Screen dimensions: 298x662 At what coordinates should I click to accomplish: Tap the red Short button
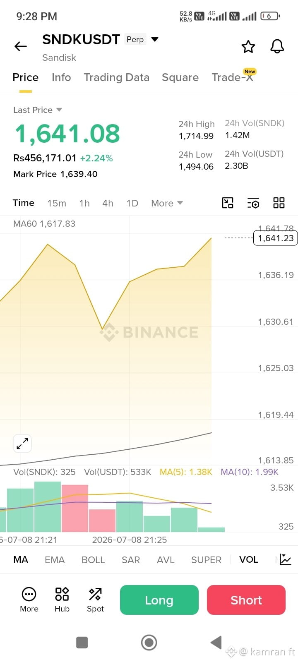pyautogui.click(x=246, y=600)
